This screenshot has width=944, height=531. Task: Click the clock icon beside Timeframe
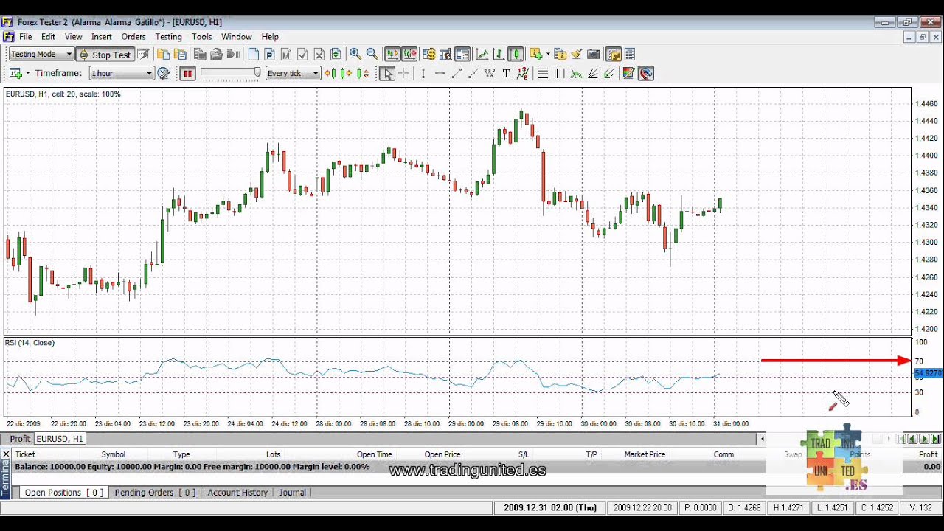pos(164,73)
